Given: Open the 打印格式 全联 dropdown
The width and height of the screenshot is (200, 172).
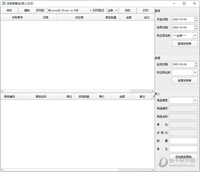Looking at the screenshot, I should pos(112,10).
